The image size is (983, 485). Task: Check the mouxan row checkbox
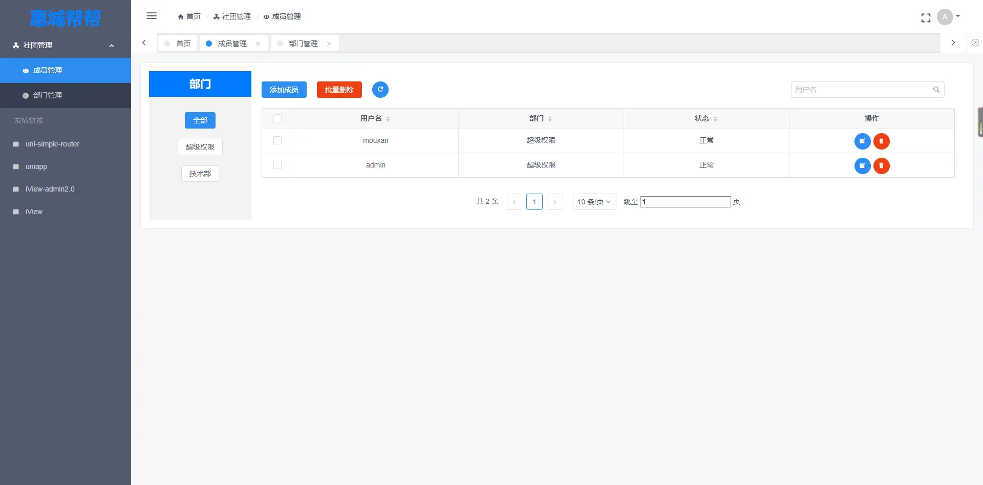tap(277, 140)
